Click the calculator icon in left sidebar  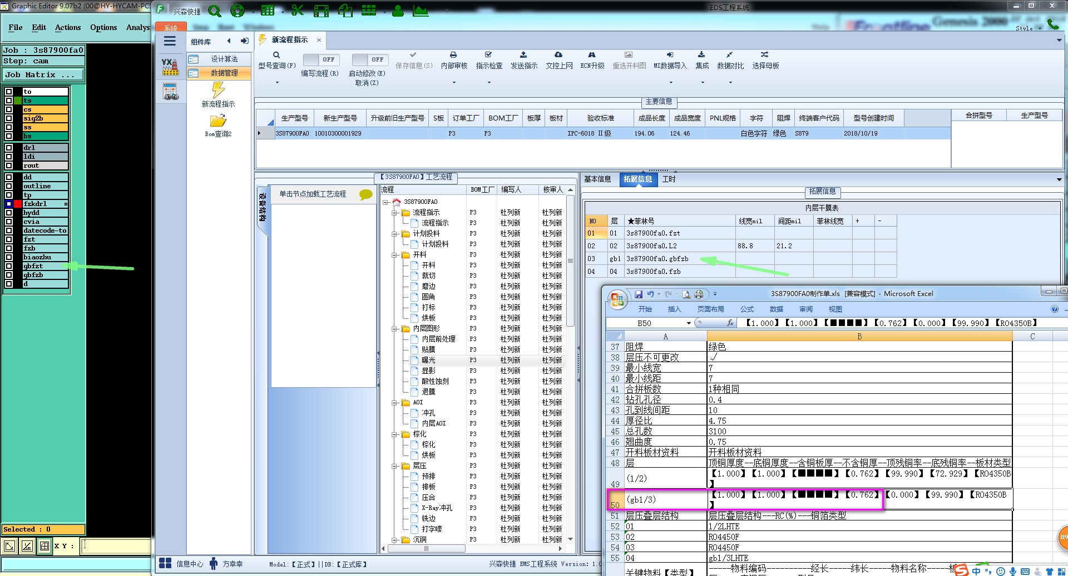(170, 92)
